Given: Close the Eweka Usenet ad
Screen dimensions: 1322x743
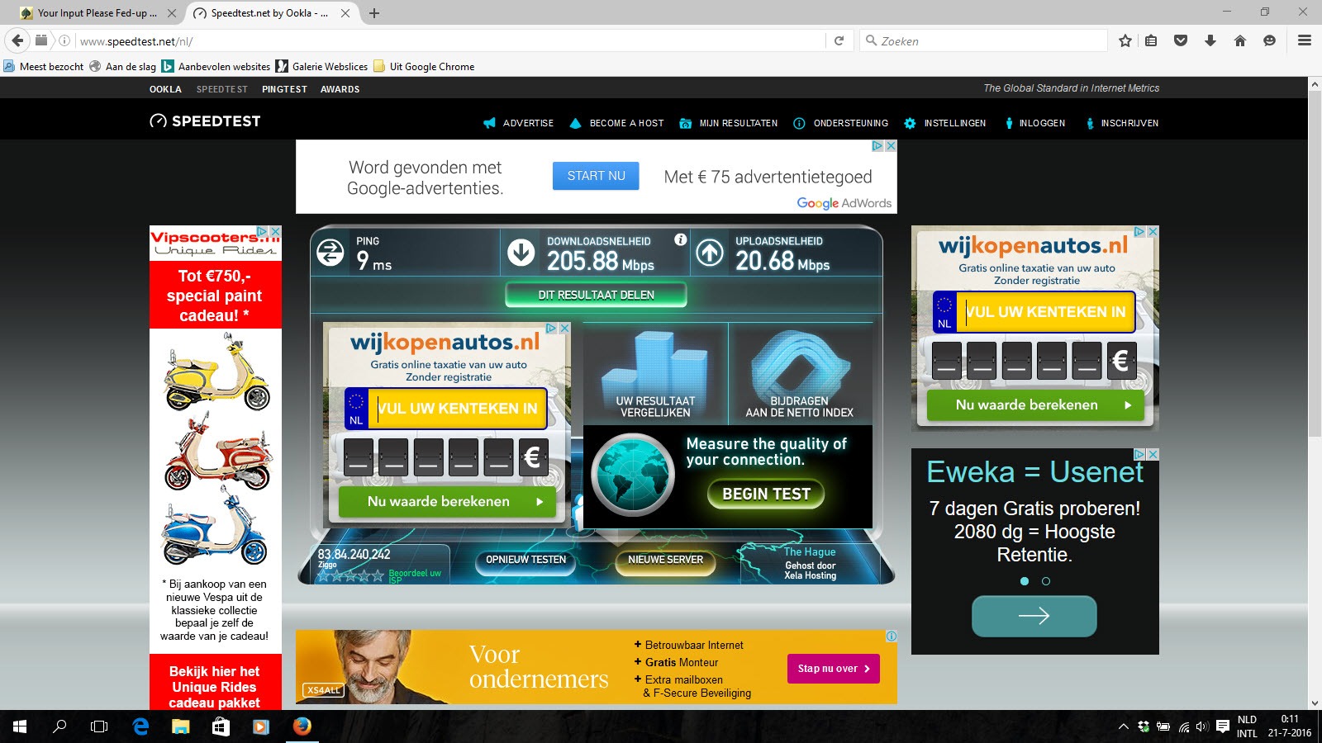Looking at the screenshot, I should (x=1153, y=454).
